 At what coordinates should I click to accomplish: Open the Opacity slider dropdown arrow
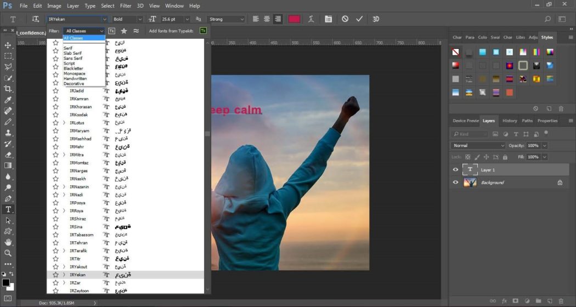click(544, 145)
